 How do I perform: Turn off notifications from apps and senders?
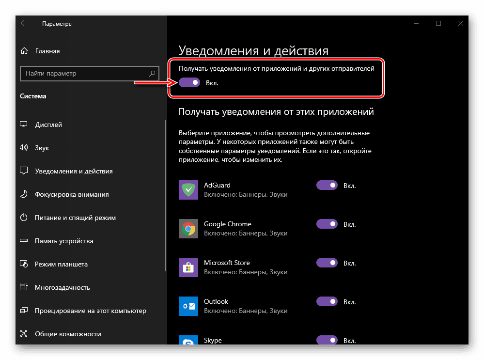[189, 82]
